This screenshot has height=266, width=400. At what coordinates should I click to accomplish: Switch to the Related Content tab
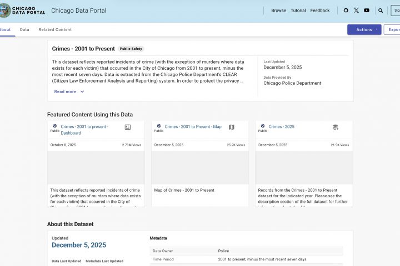coord(55,29)
